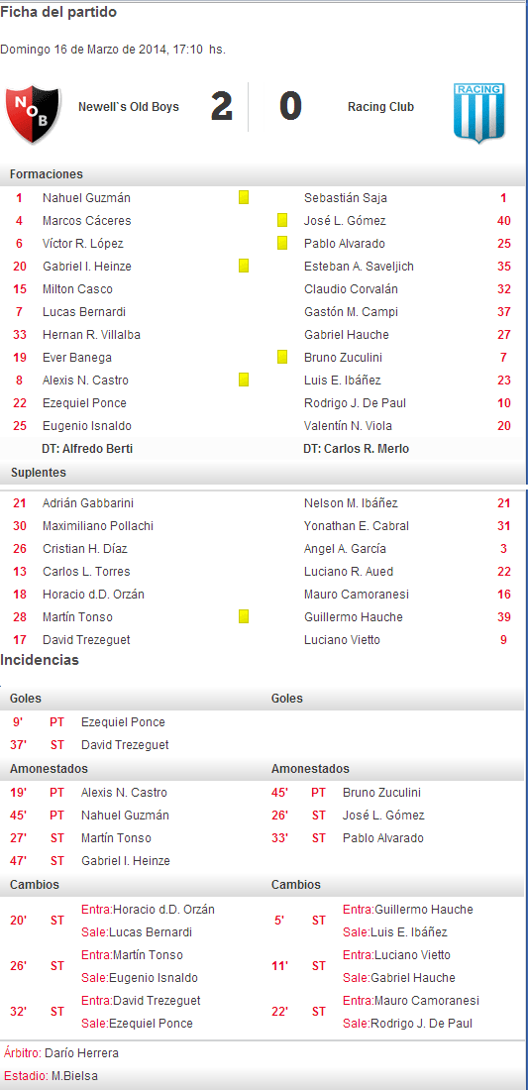Click the Racing Club team name
Screen dimensions: 528x1090
(x=380, y=107)
